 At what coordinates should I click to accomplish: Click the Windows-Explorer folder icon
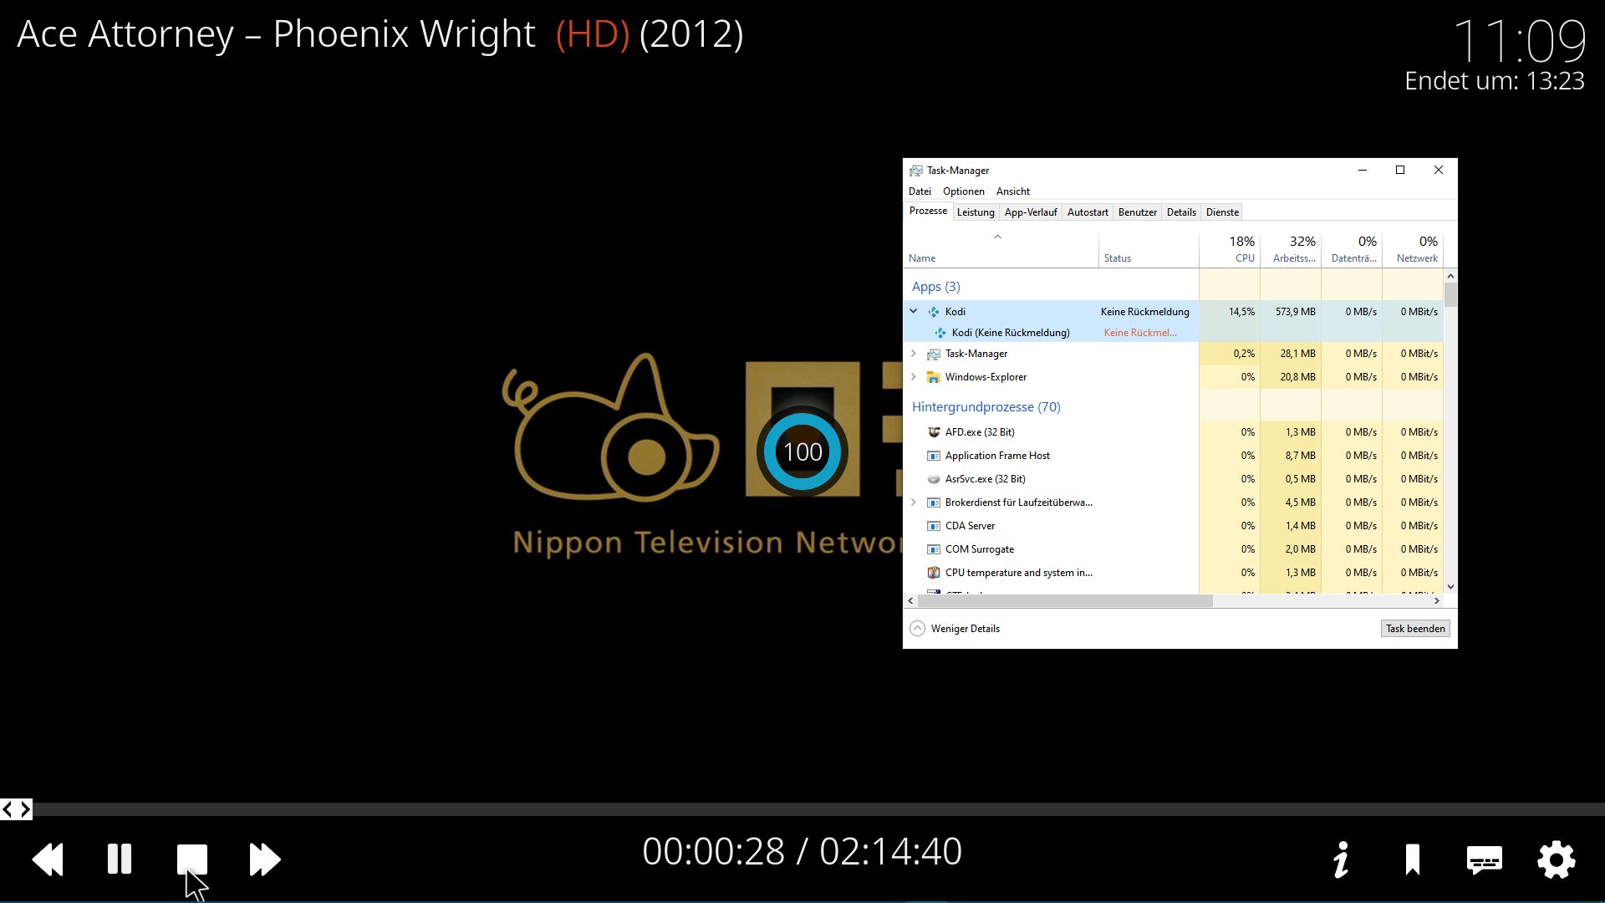tap(934, 377)
